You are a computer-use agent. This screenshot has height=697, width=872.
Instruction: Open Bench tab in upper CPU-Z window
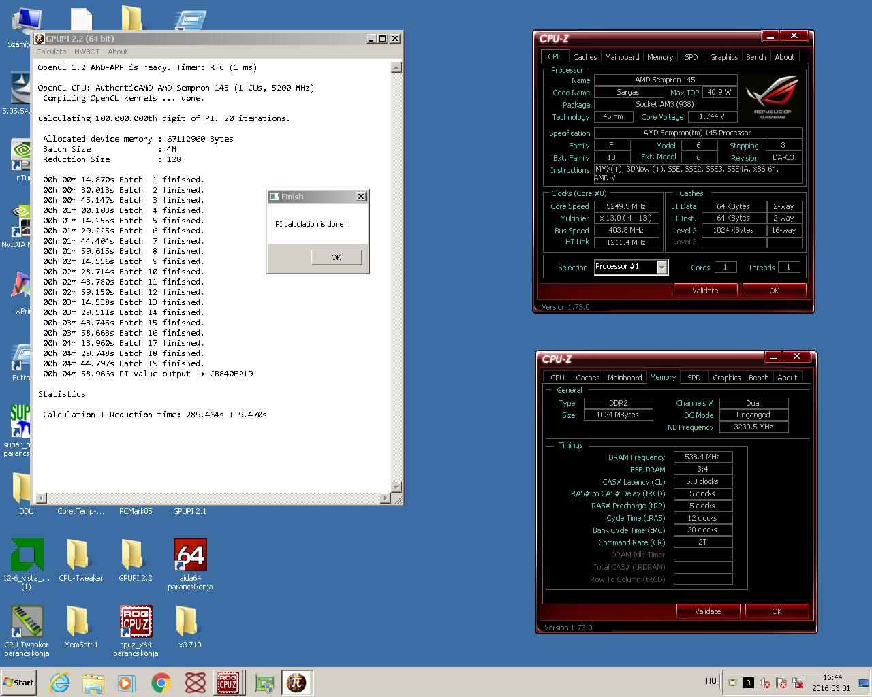pos(756,57)
